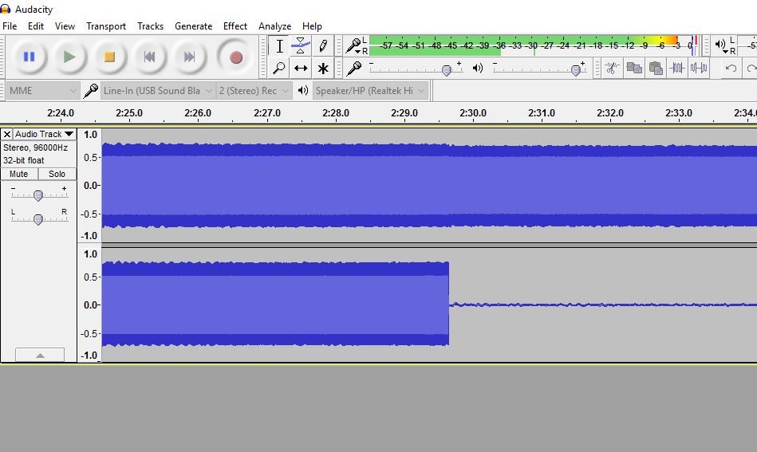Click the Cut scissors icon

612,69
